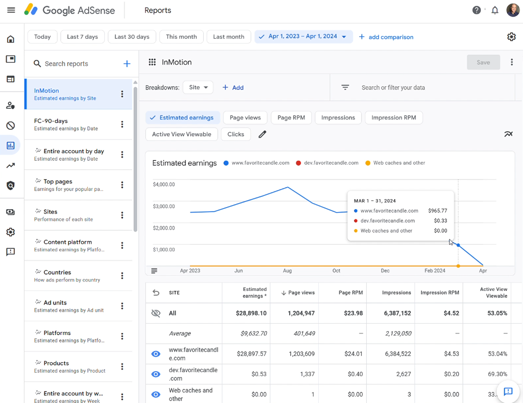Screen dimensions: 523x403
Task: Change chart type icon
Action: (x=508, y=134)
